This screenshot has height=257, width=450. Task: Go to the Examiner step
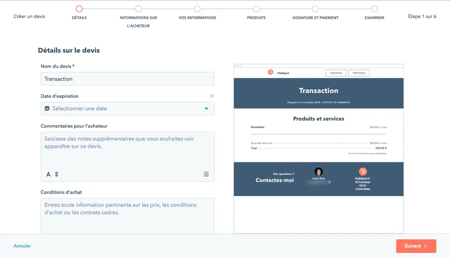click(374, 9)
